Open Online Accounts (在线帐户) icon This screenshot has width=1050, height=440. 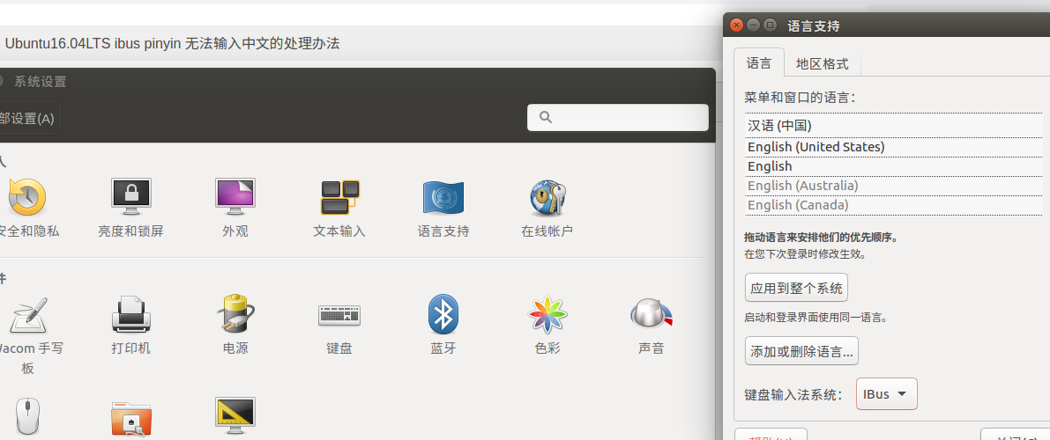pos(547,197)
